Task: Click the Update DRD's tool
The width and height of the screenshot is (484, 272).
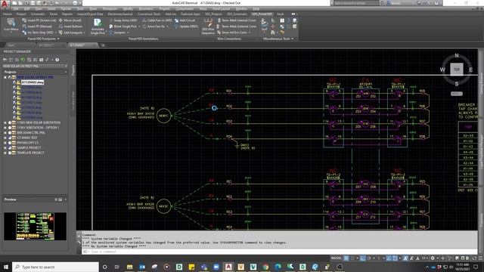Action: click(186, 26)
